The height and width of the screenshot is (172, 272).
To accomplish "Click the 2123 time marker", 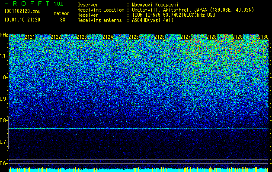I will [x=82, y=37].
